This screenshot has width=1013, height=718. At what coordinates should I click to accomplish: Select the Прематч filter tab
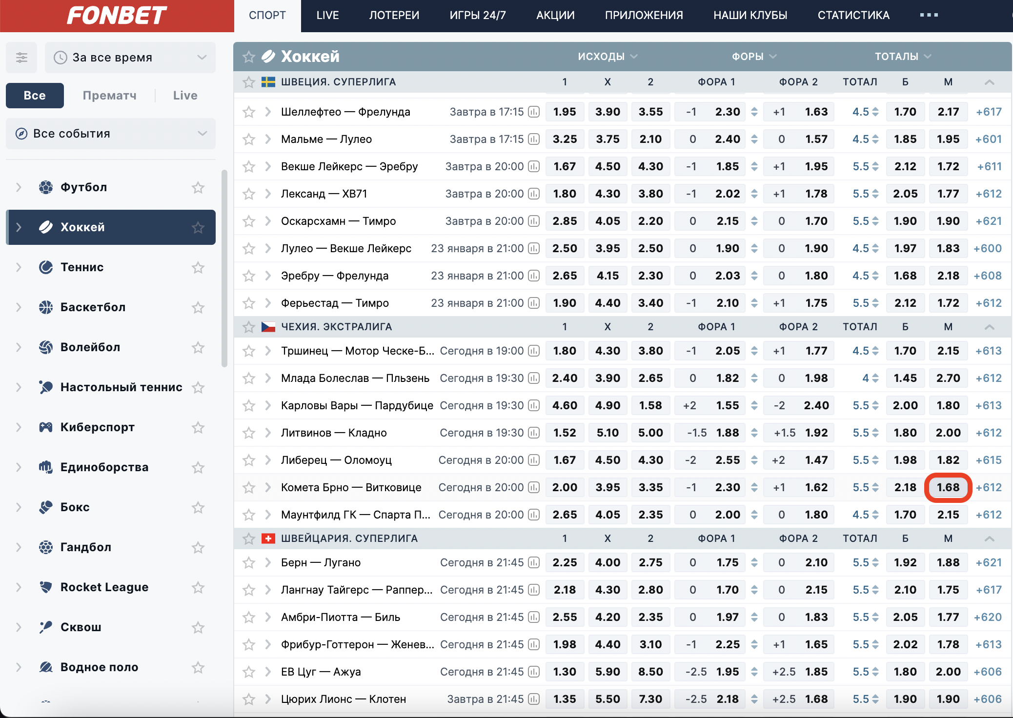click(109, 96)
